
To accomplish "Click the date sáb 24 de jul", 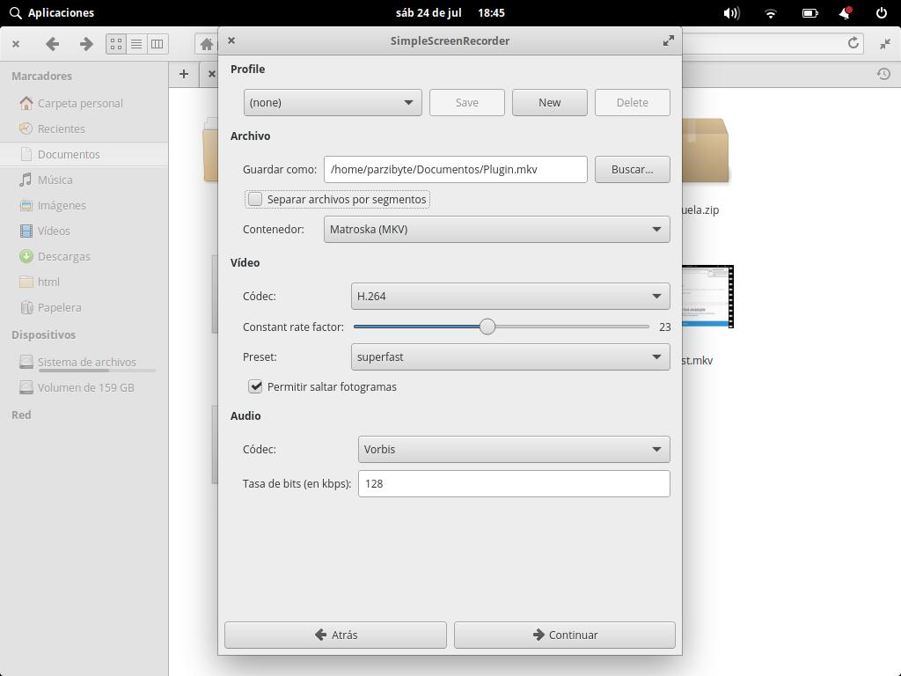I will coord(429,12).
